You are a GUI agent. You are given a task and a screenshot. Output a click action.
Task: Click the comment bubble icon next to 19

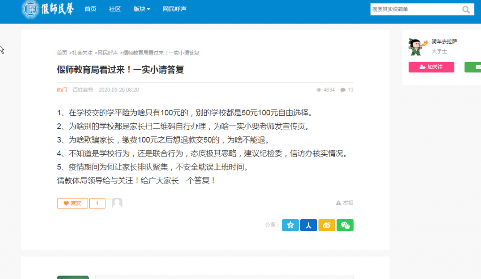[x=343, y=90]
